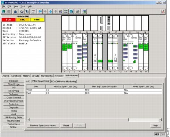Edit Min Exp. Span Loss for West
Image resolution: width=170 pixels, height=137 pixels.
(65, 90)
